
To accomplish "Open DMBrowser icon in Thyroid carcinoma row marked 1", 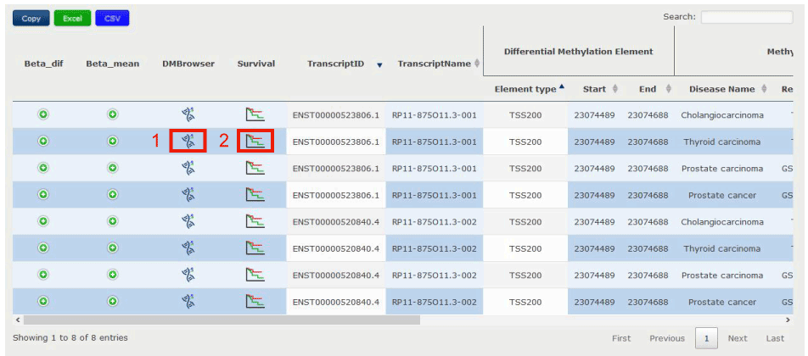I will tap(188, 142).
